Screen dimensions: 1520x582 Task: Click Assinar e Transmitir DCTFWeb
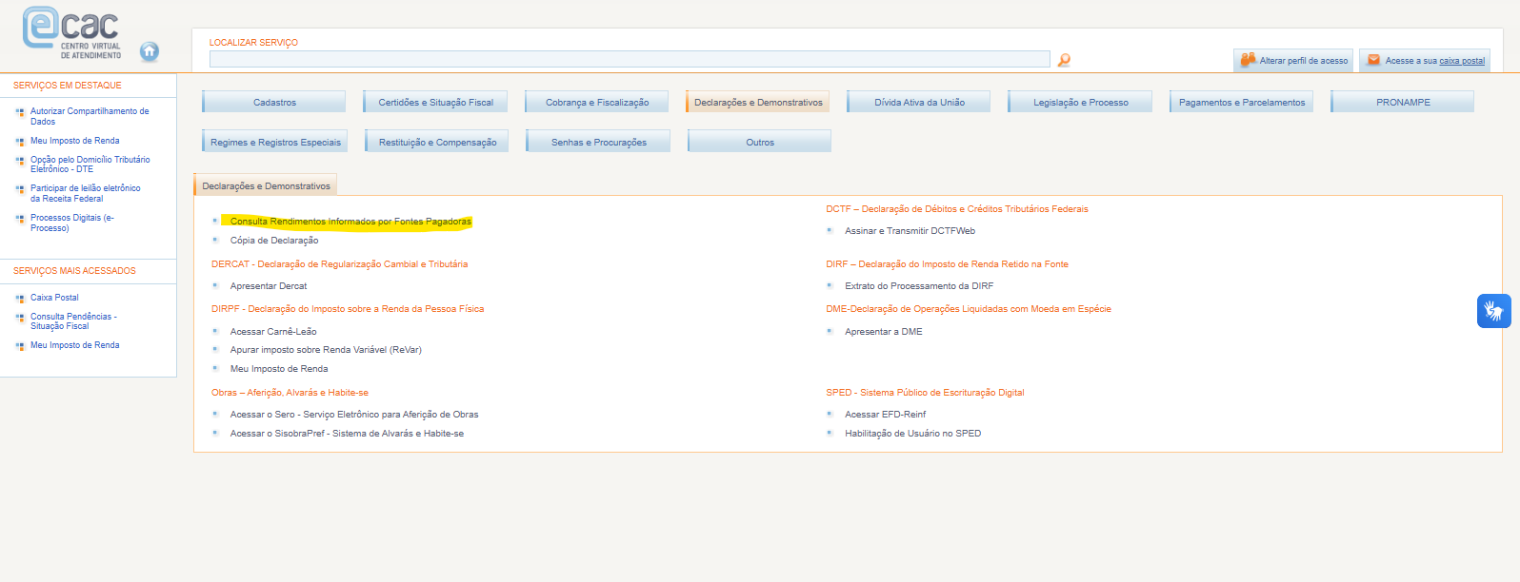click(910, 231)
